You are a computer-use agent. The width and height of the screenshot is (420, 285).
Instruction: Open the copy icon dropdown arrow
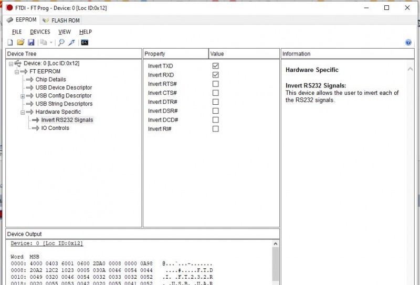tap(51, 42)
